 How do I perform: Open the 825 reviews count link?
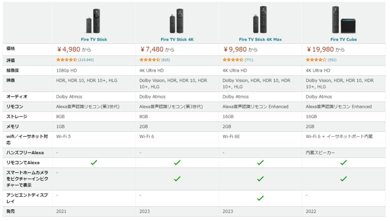[x=166, y=60]
